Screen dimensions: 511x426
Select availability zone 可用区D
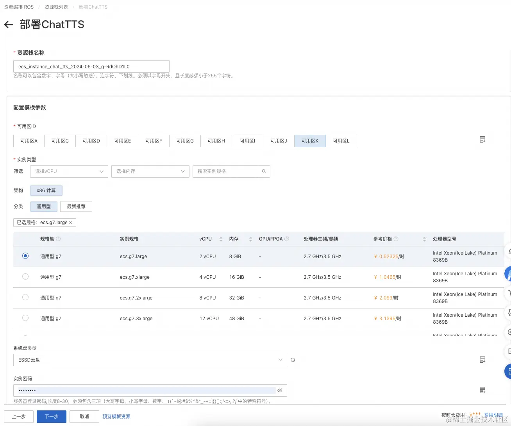(x=91, y=141)
